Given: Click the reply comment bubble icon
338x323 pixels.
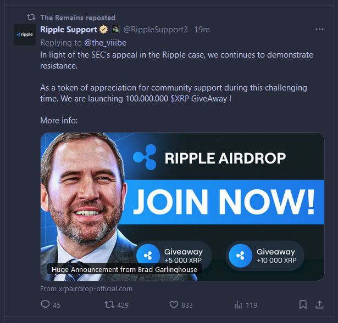Looking at the screenshot, I should [45, 304].
